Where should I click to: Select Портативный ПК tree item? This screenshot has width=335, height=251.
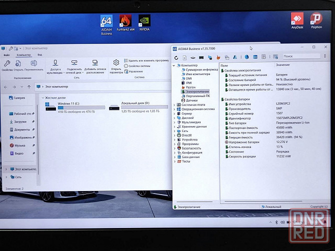pyautogui.click(x=195, y=96)
